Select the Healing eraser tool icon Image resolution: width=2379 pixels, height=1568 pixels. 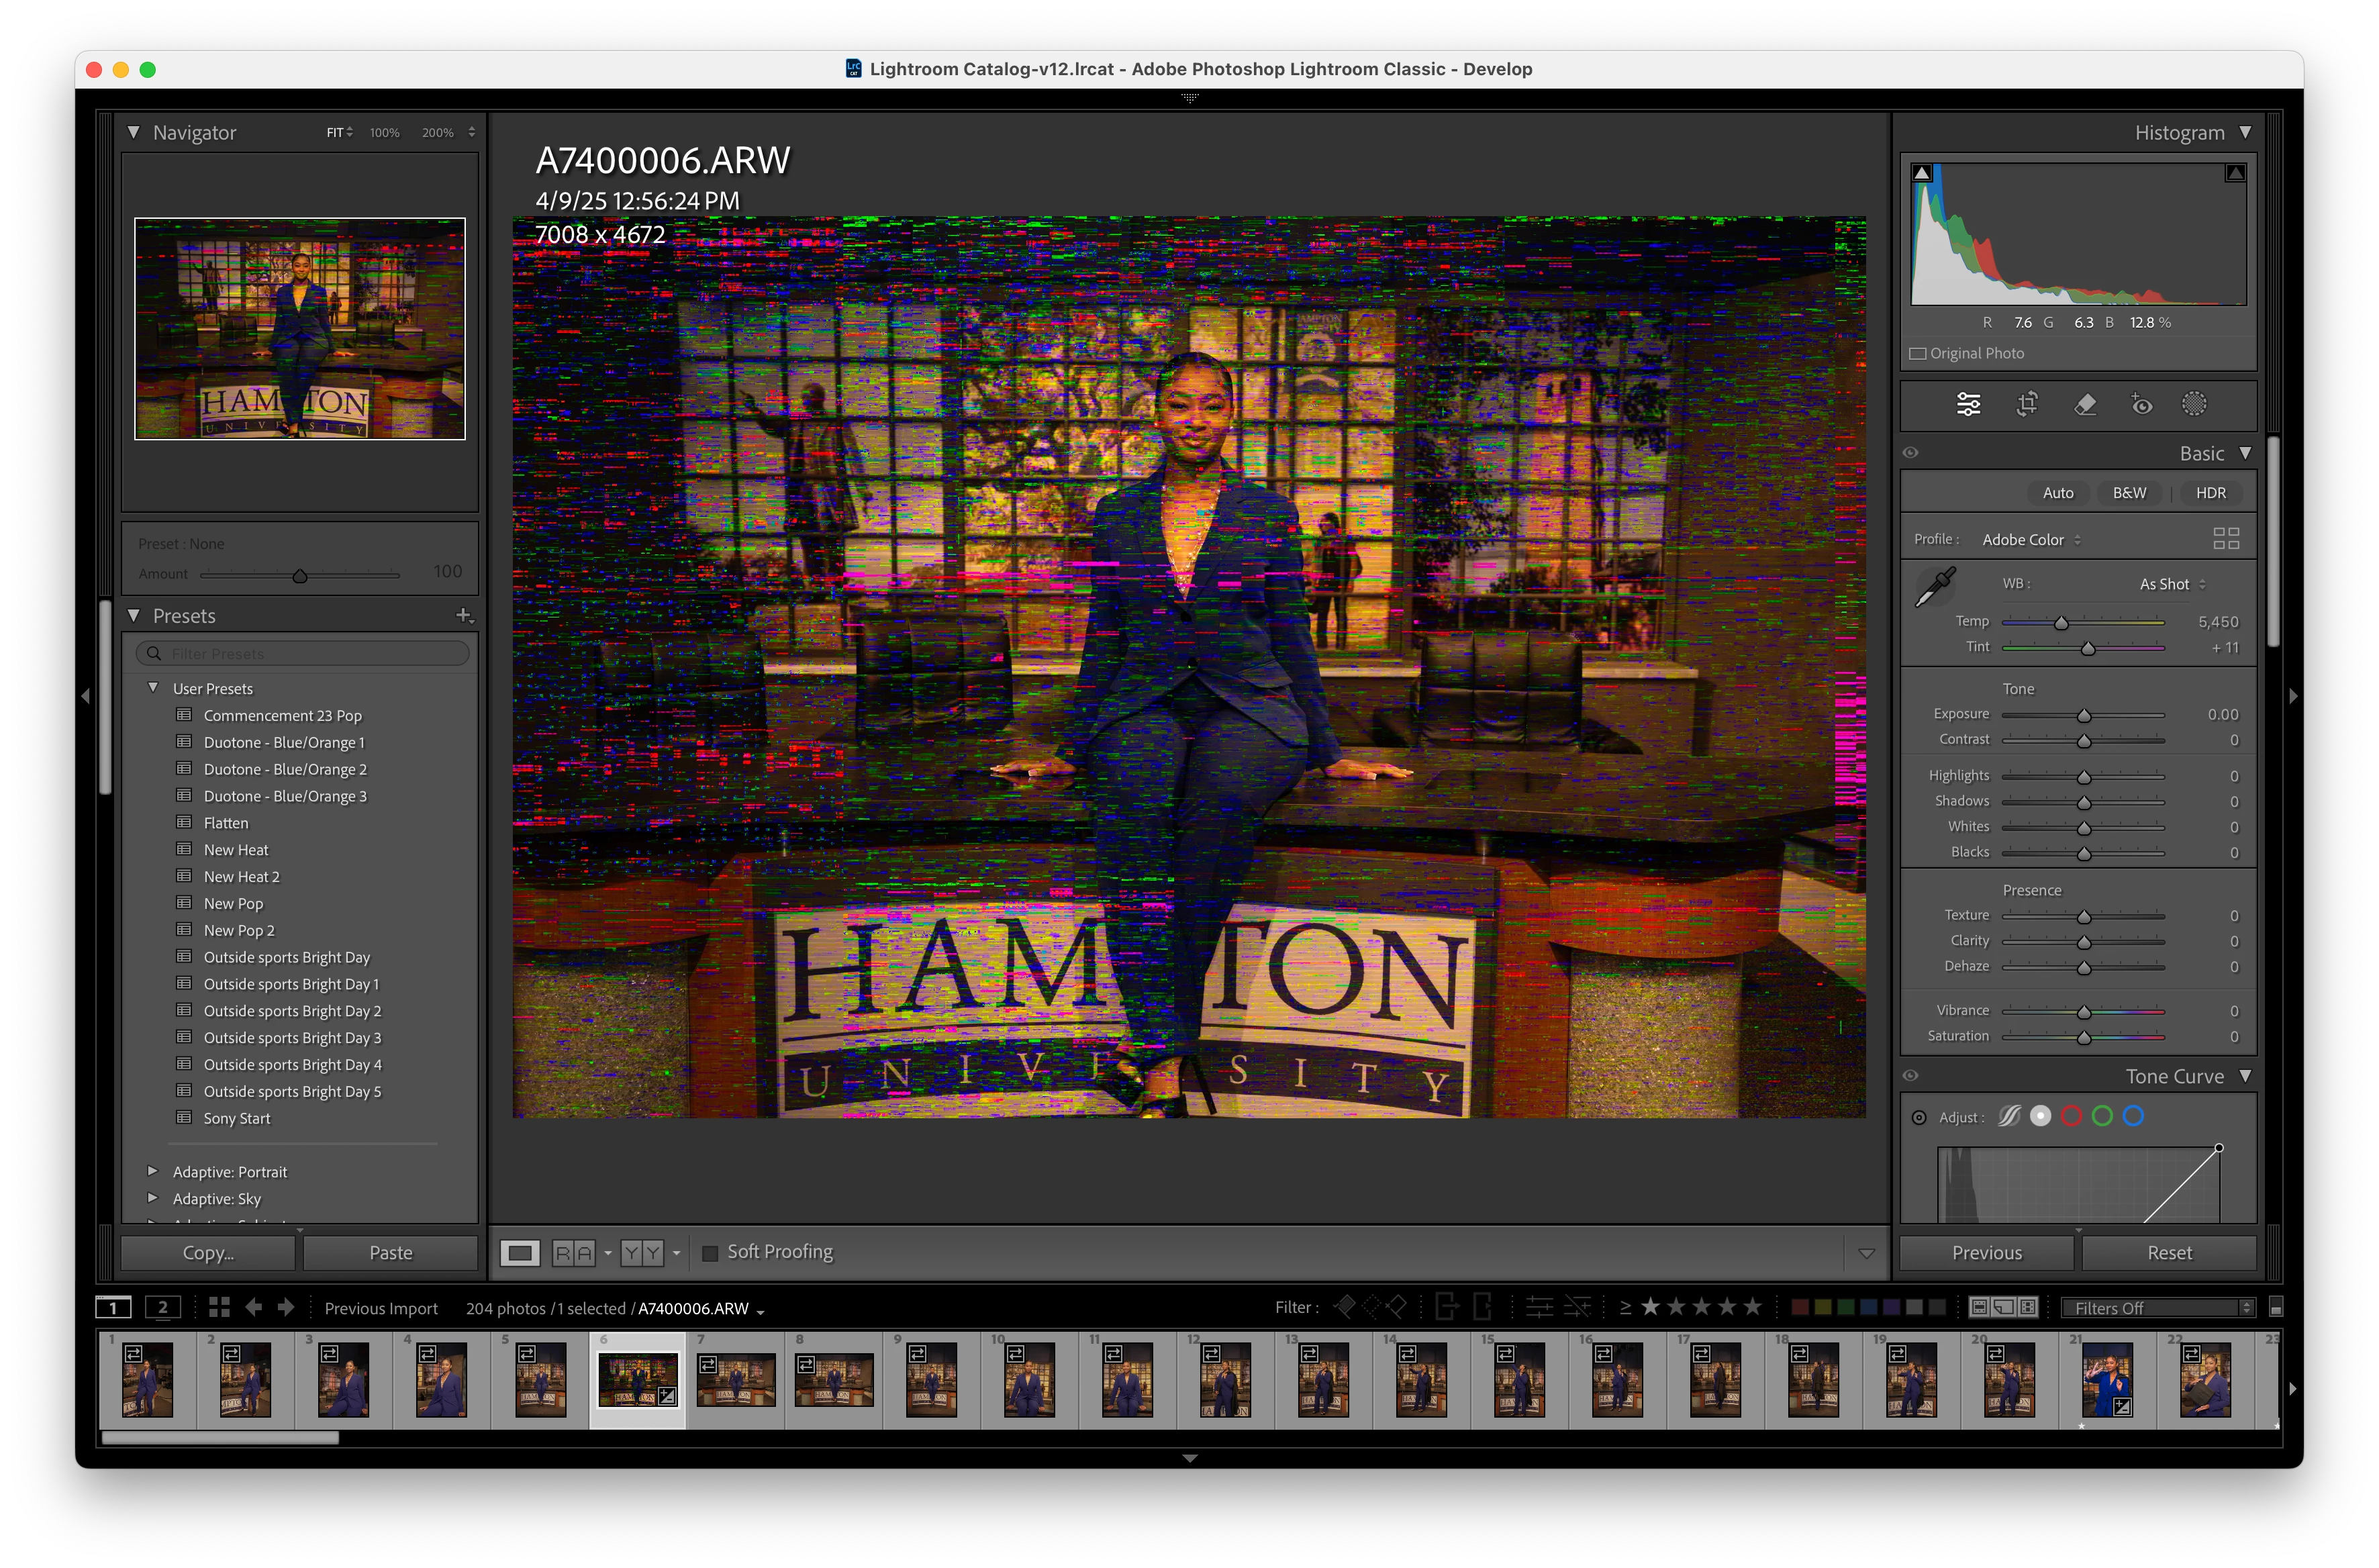pos(2085,404)
